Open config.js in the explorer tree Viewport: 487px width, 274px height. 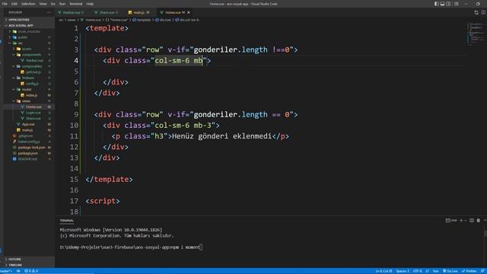[32, 84]
